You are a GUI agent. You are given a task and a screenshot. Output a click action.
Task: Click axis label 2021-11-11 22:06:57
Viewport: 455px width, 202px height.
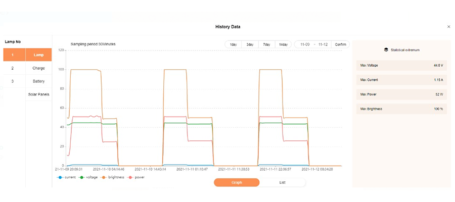coord(276,168)
